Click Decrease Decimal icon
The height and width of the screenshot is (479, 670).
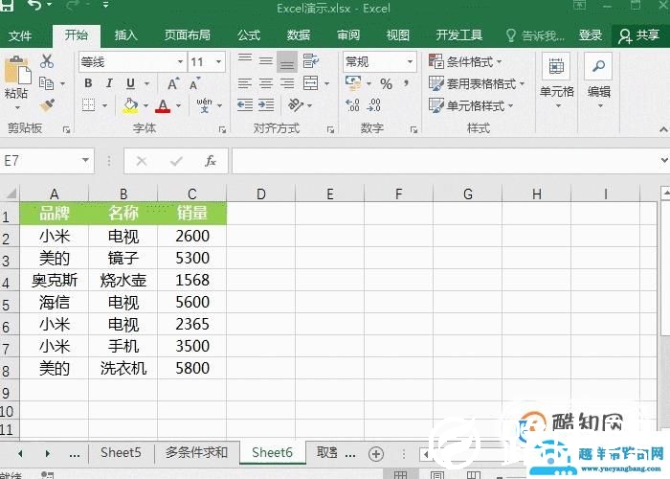tap(373, 105)
